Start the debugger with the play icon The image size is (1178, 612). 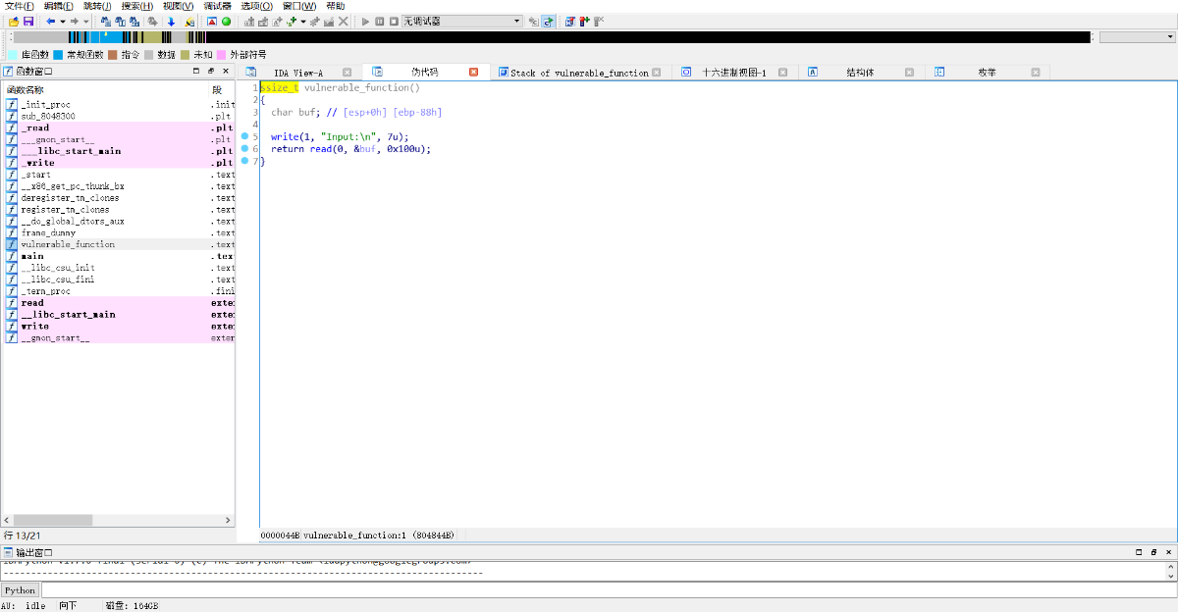click(366, 22)
